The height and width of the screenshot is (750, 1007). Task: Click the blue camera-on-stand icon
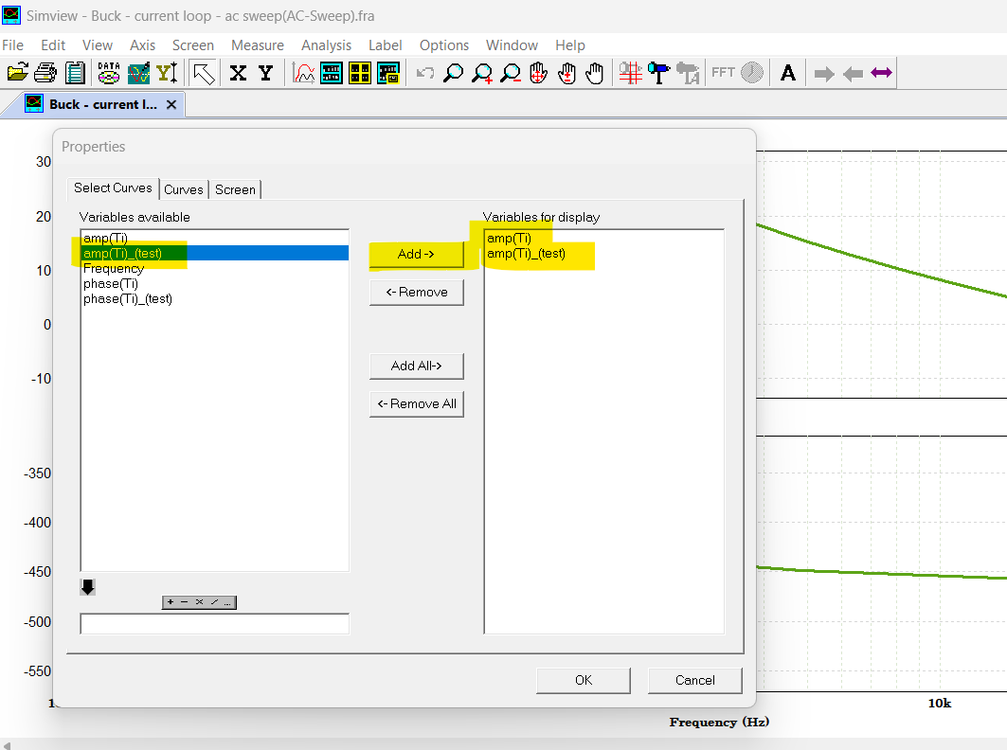coord(659,73)
